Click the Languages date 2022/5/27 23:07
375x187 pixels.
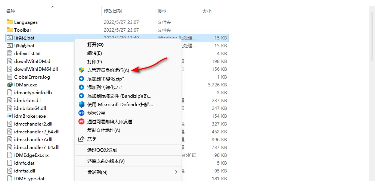pos(121,22)
